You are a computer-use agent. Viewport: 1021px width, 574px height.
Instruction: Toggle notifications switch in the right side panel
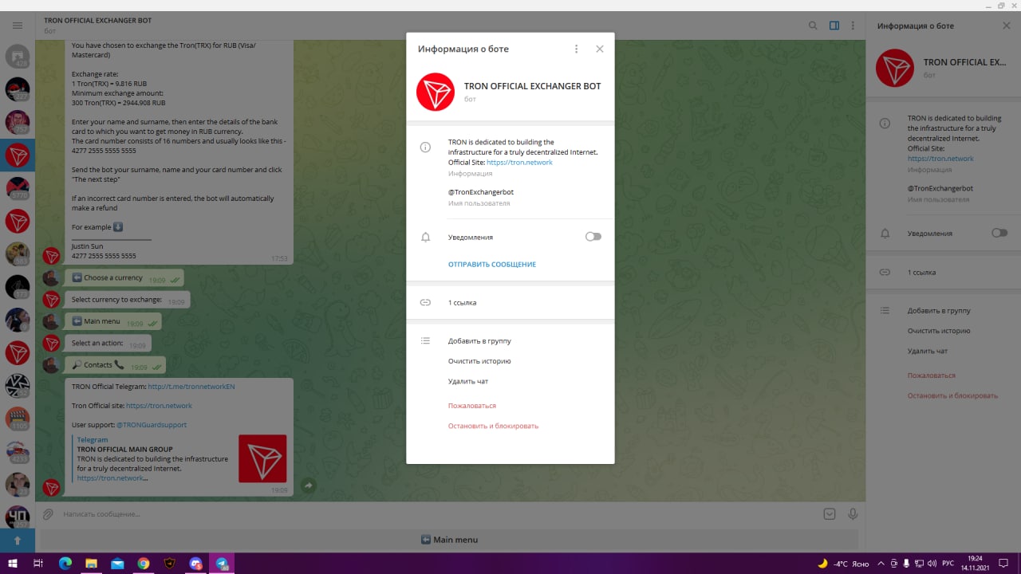click(x=999, y=233)
